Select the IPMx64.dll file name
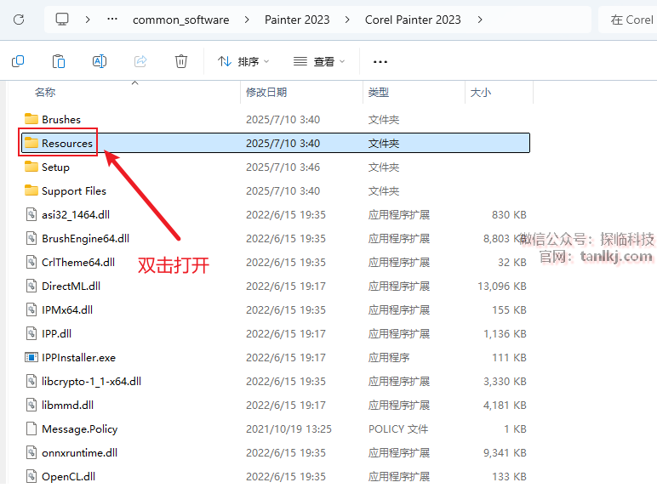The width and height of the screenshot is (657, 488). (67, 310)
